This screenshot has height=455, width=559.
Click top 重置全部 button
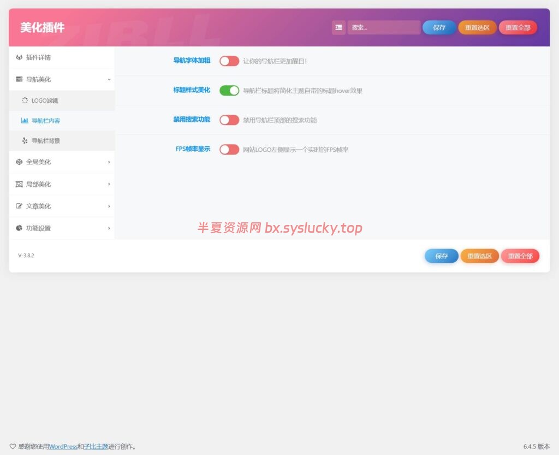pos(518,27)
